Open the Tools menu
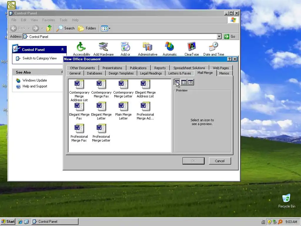 (63, 20)
